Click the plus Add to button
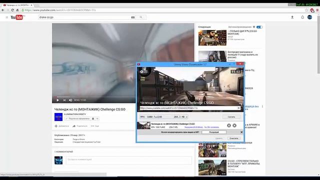The image size is (320, 180). [61, 126]
